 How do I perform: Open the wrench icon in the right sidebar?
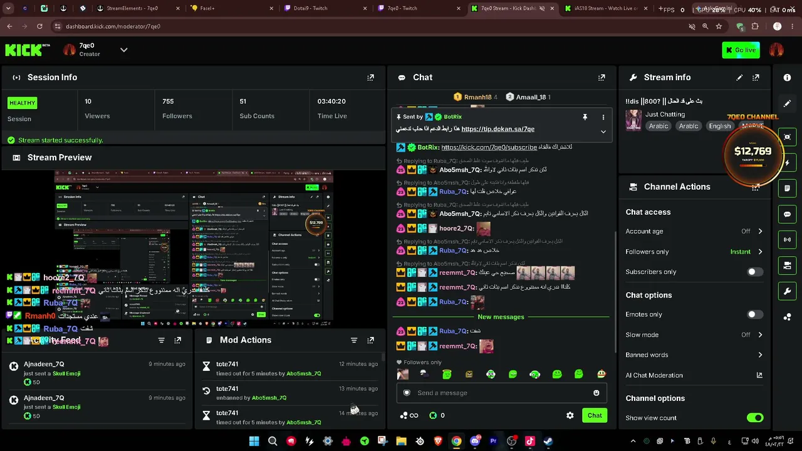[x=788, y=291]
